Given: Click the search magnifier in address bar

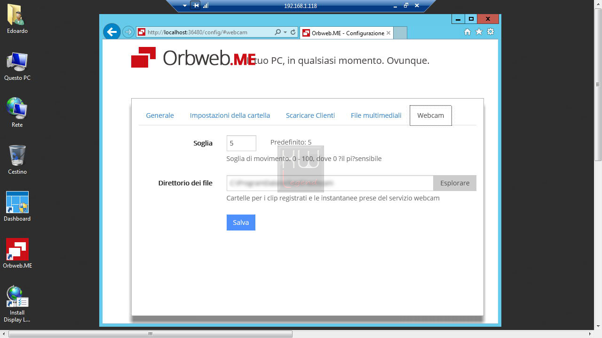Looking at the screenshot, I should coord(277,32).
